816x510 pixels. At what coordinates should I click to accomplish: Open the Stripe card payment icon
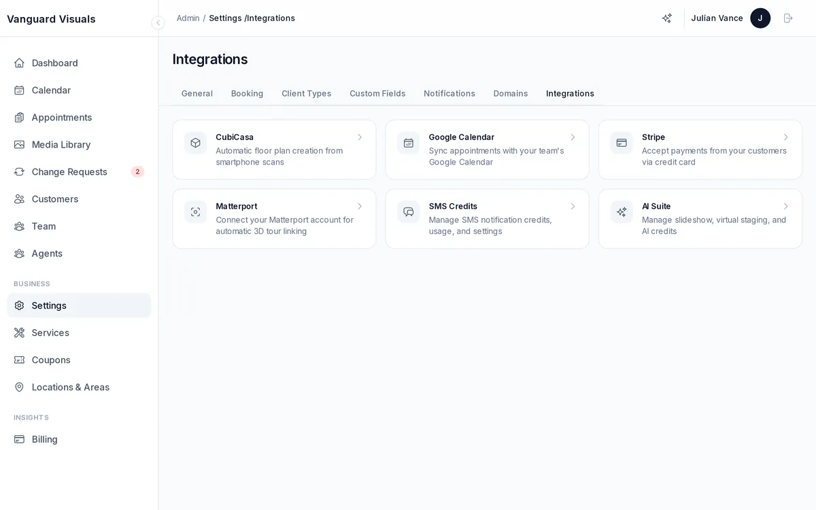tap(621, 143)
